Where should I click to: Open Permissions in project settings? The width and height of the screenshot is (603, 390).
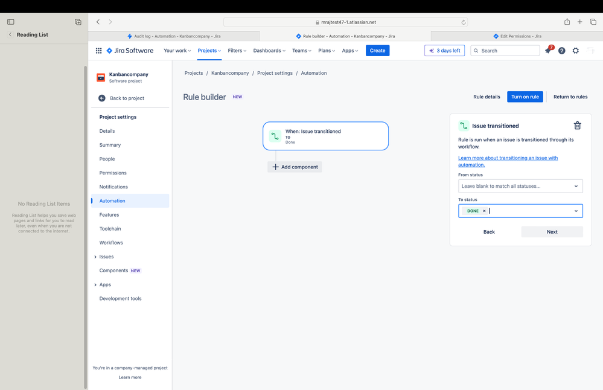click(113, 173)
